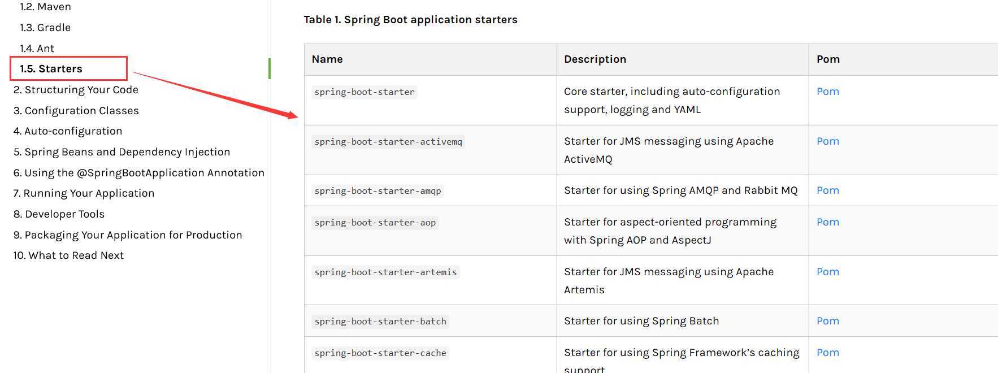This screenshot has height=373, width=998.
Task: Open the 1.4. Ant section
Action: pyautogui.click(x=37, y=49)
